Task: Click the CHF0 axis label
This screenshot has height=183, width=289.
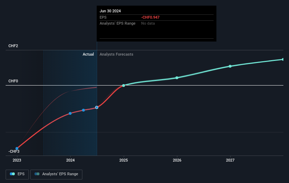Action: [x=13, y=81]
